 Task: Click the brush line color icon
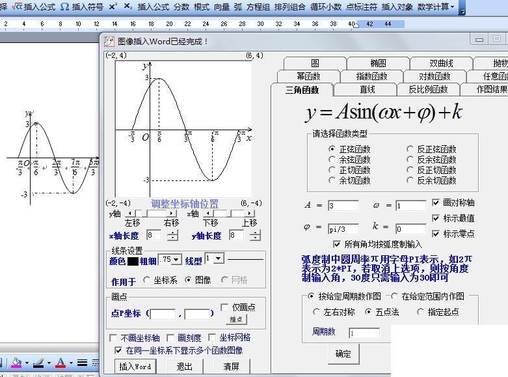[38, 363]
